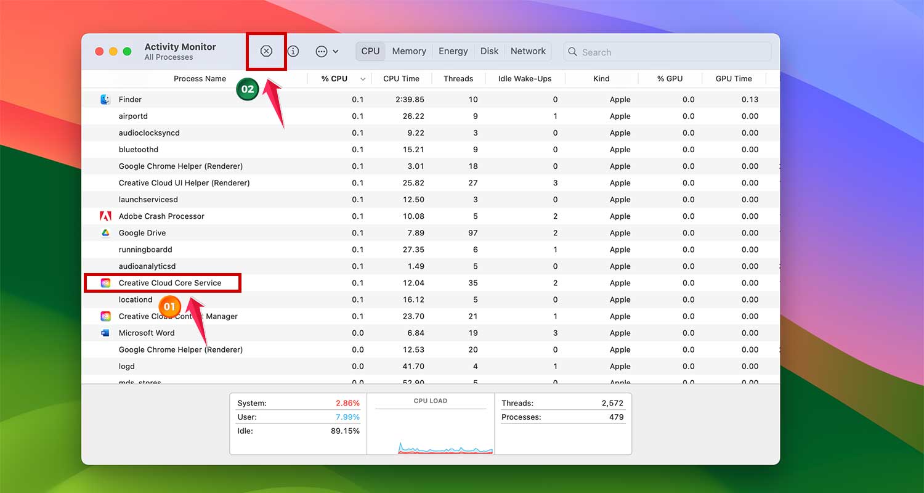Screen dimensions: 924x493
Task: Switch to the Memory tab
Action: 408,51
